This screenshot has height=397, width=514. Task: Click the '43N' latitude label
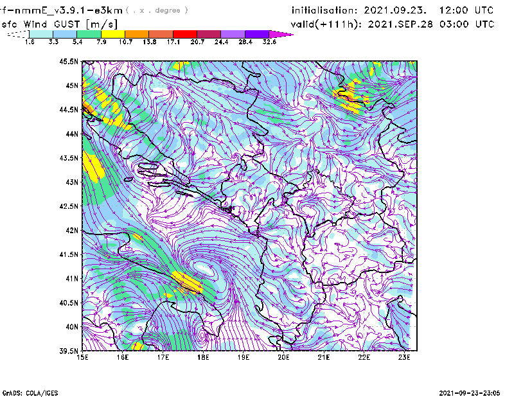tap(72, 182)
